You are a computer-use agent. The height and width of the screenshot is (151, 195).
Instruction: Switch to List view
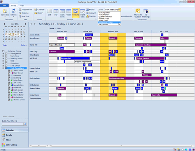pos(50,13)
